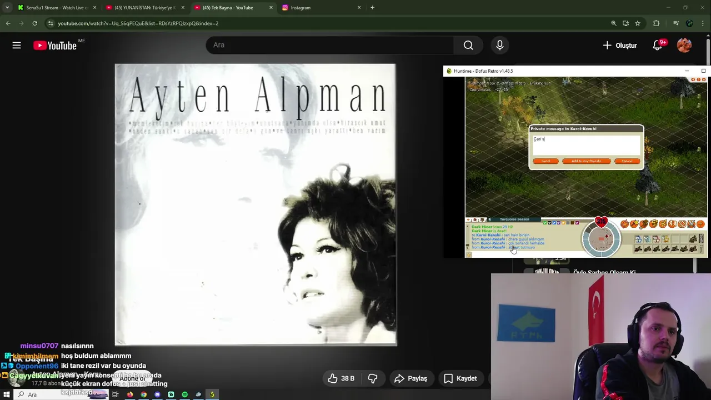
Task: Open the orange crossed-swords Dofus icon
Action: click(x=691, y=223)
